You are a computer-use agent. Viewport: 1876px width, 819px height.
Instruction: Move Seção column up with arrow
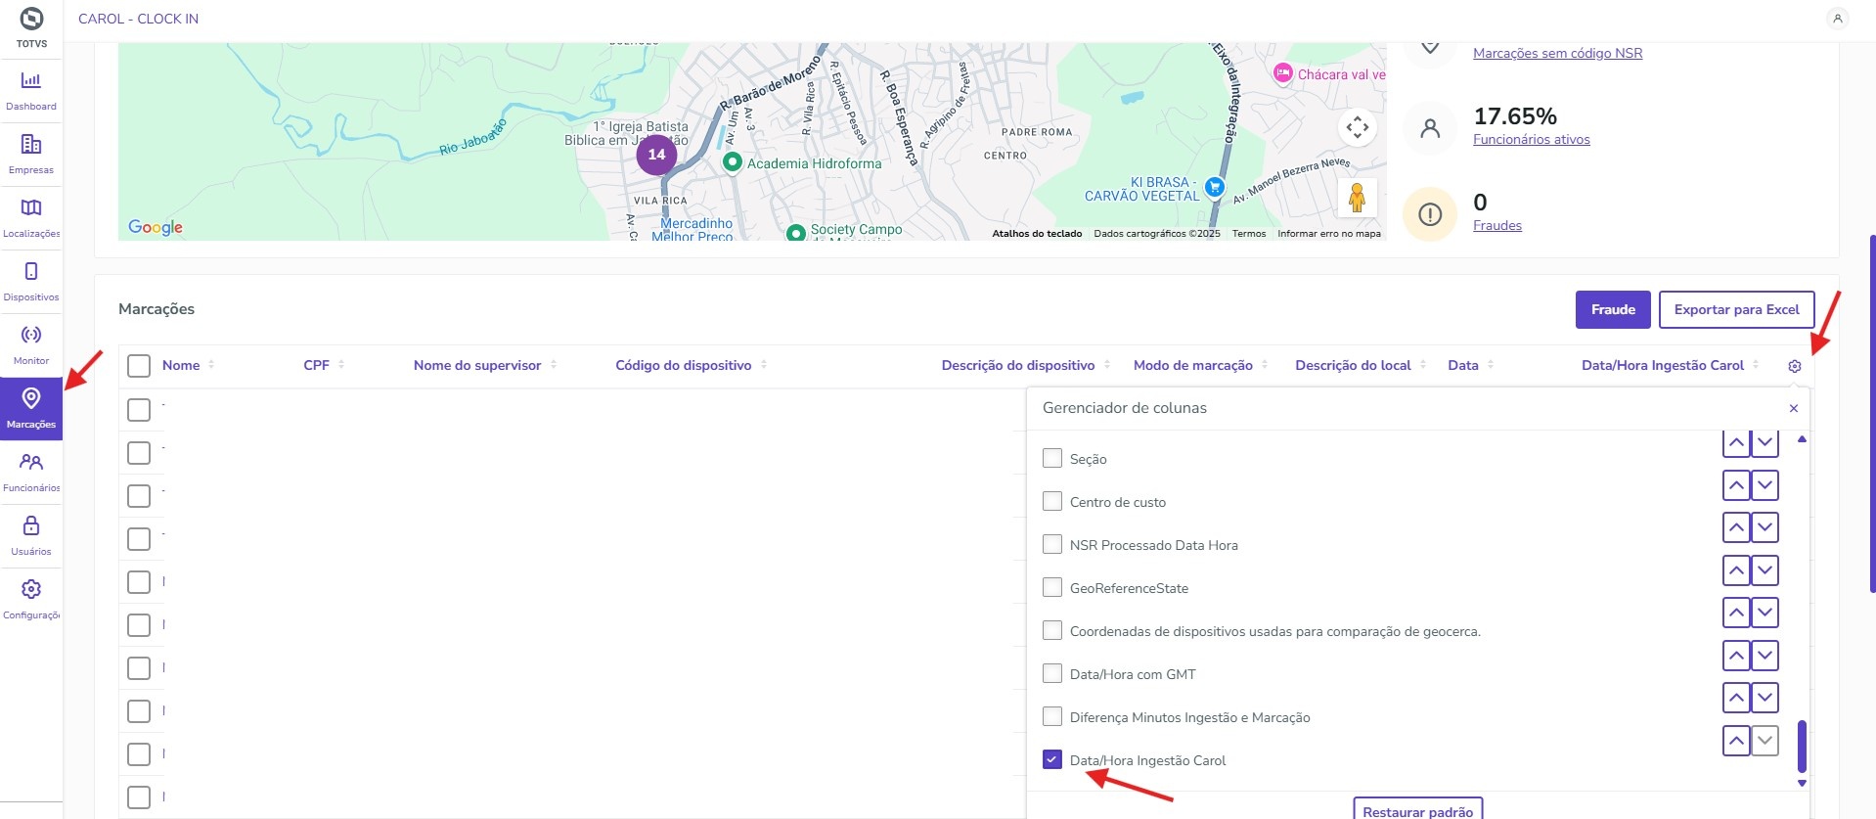[x=1736, y=442]
